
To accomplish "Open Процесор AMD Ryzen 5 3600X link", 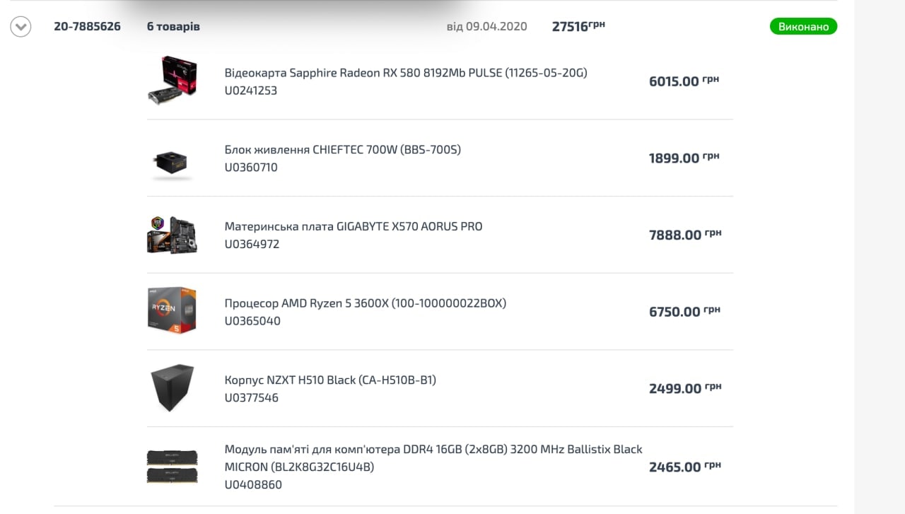I will [365, 303].
